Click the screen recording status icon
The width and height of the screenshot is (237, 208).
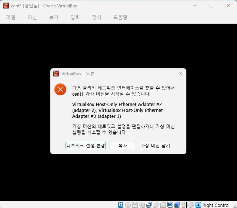click(177, 205)
